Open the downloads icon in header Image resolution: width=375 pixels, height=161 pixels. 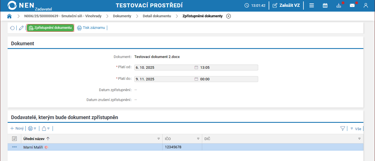coord(339,5)
